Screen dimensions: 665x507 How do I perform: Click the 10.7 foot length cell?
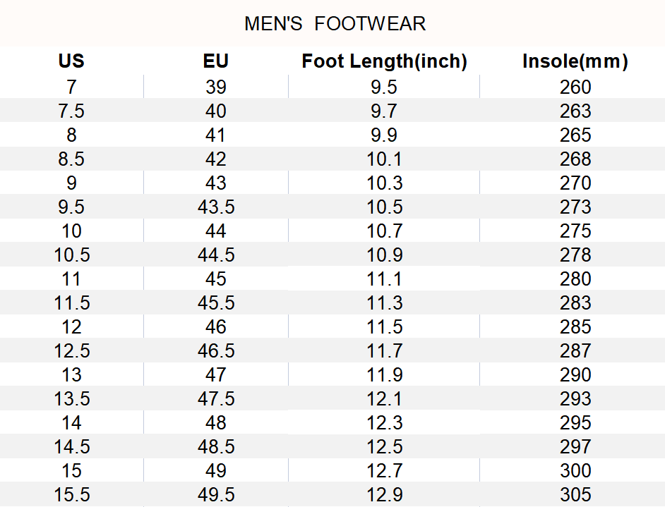tap(384, 231)
